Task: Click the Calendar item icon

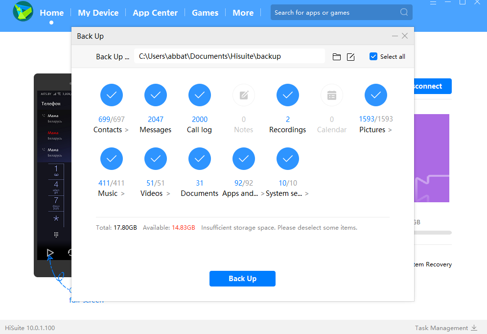Action: click(332, 95)
